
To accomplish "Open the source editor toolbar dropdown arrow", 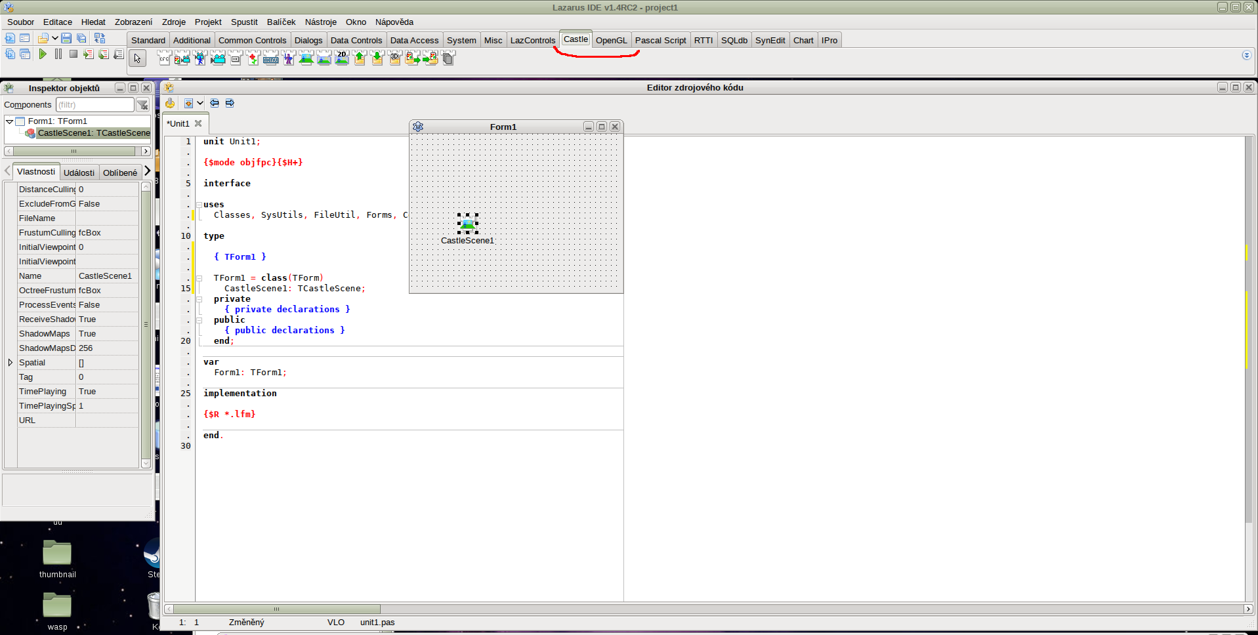I will (200, 103).
